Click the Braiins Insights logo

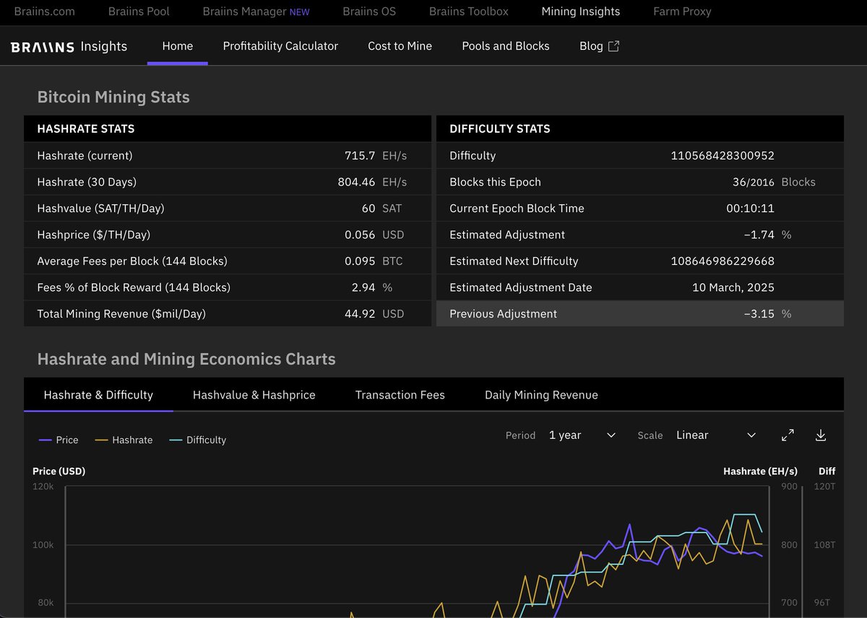[x=69, y=46]
